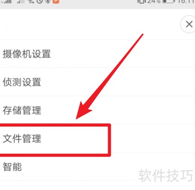The image size is (195, 190).
Task: Tap the Bluetooth status icon
Action: click(48, 2)
